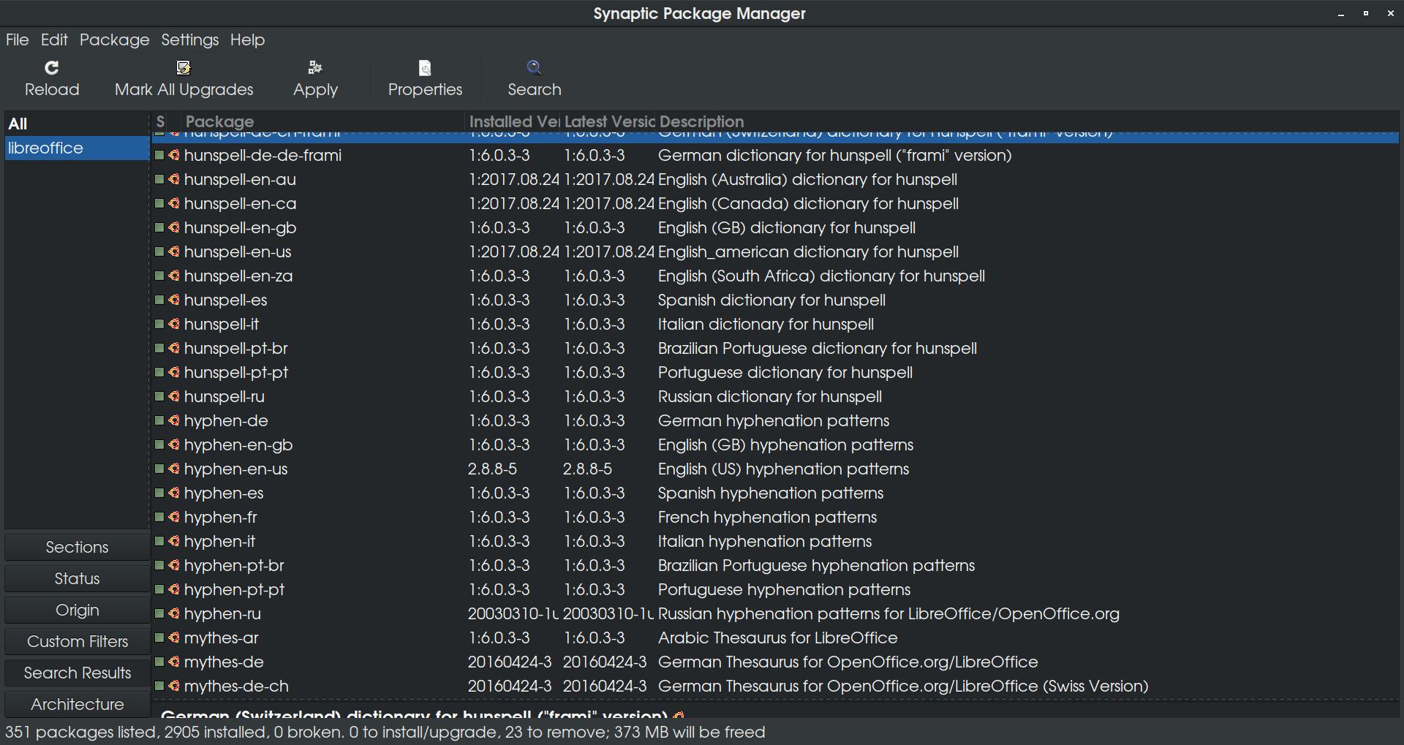Click Ubuntu support icon for hunspell-en-gb
The height and width of the screenshot is (745, 1404).
(x=174, y=227)
